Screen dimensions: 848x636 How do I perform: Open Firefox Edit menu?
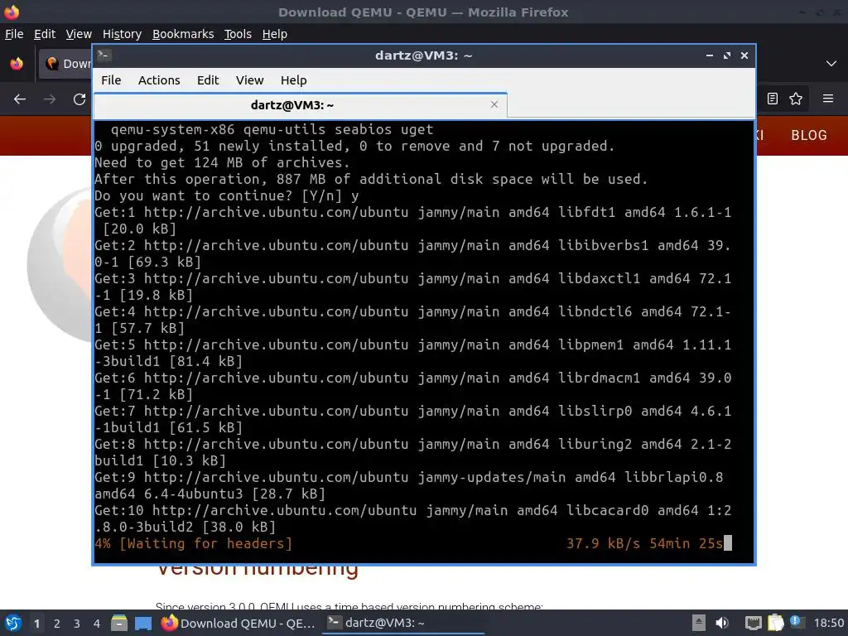[45, 34]
